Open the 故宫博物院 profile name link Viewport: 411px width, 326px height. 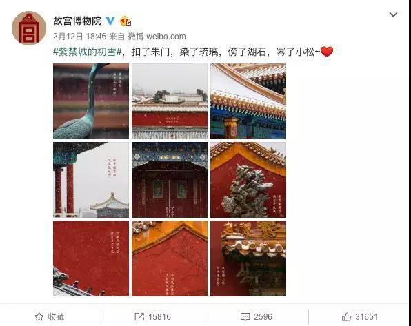click(77, 21)
